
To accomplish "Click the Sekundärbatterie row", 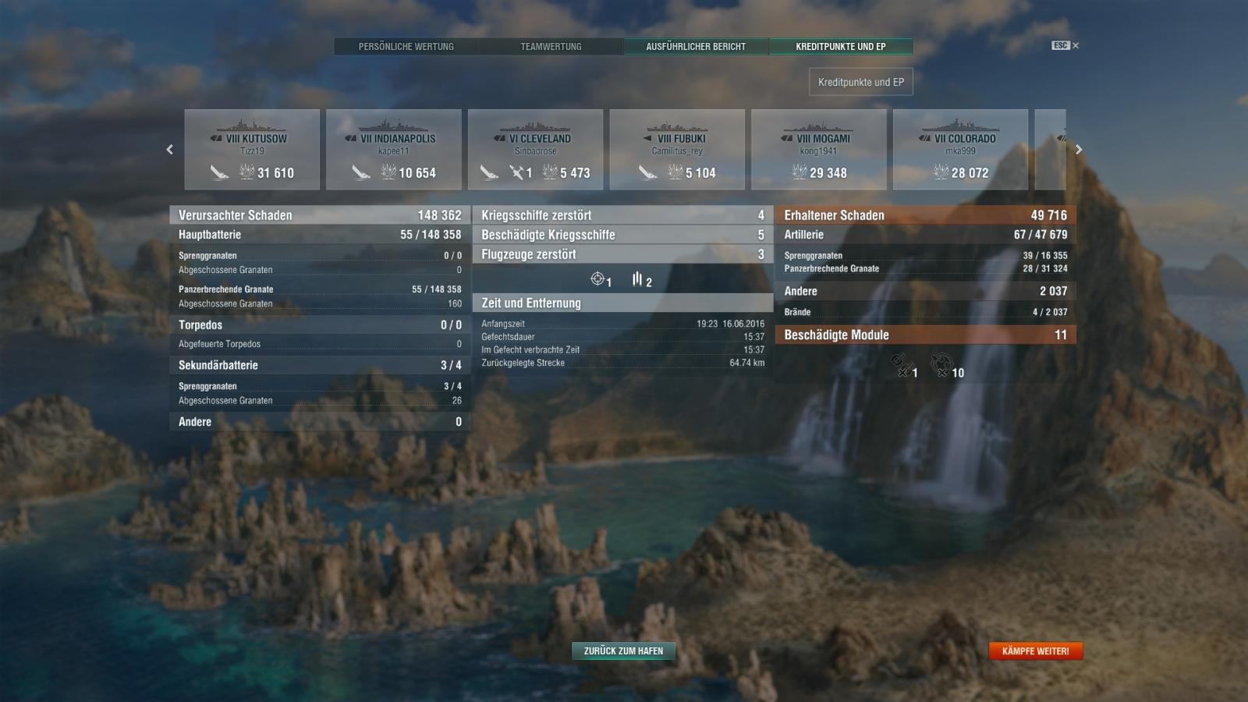I will (x=320, y=365).
